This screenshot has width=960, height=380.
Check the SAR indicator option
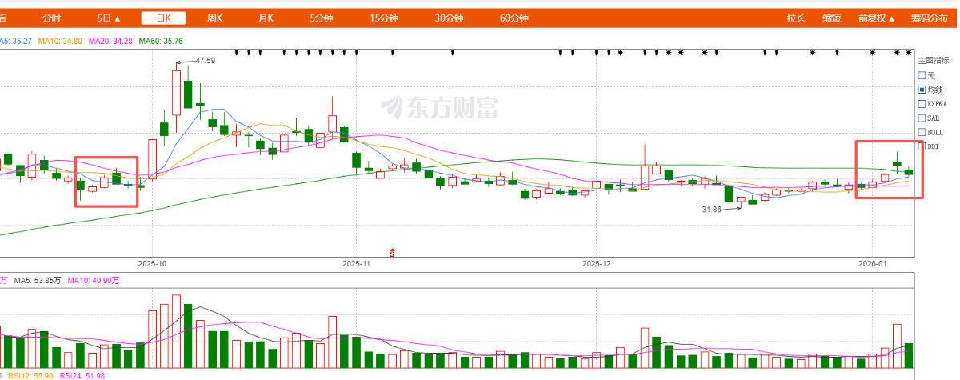click(922, 118)
